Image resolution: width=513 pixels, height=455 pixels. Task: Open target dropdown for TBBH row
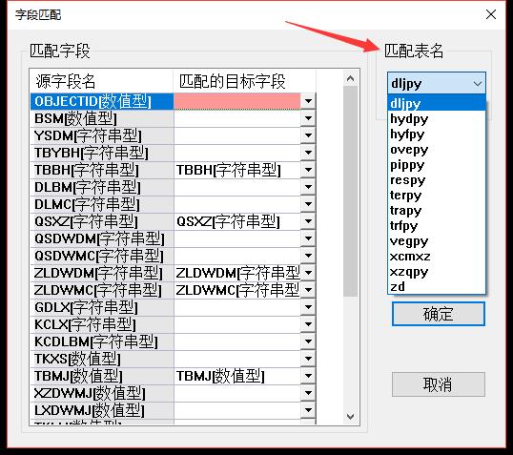308,170
